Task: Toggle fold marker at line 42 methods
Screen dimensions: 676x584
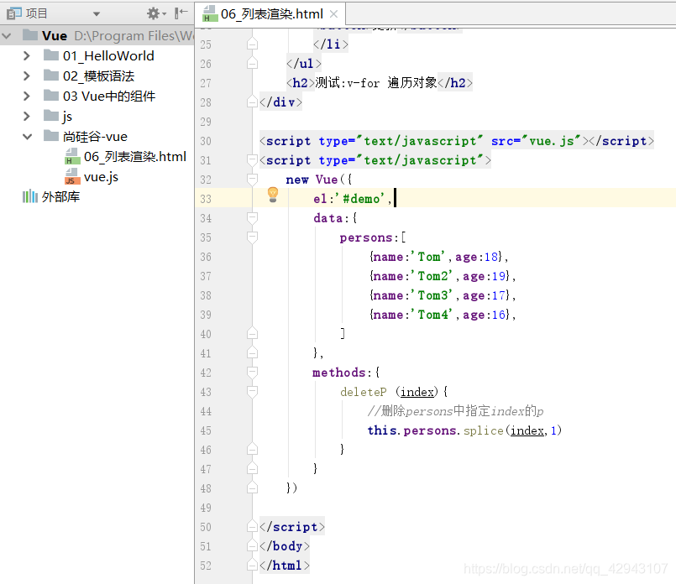Action: coord(253,373)
